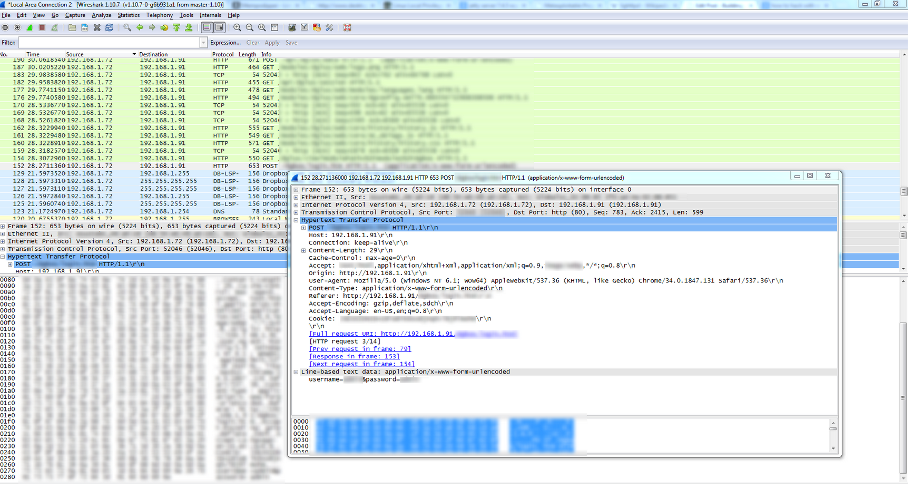This screenshot has width=913, height=489.
Task: Open the Telephony menu
Action: click(159, 15)
